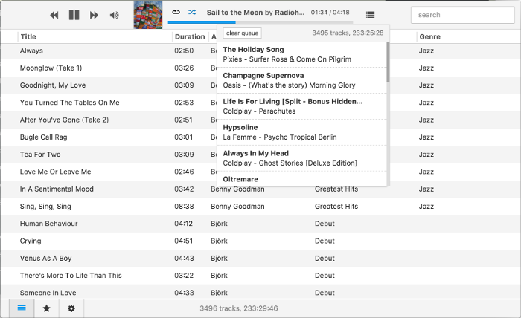The height and width of the screenshot is (318, 521).
Task: Skip forward to the next track
Action: (94, 15)
